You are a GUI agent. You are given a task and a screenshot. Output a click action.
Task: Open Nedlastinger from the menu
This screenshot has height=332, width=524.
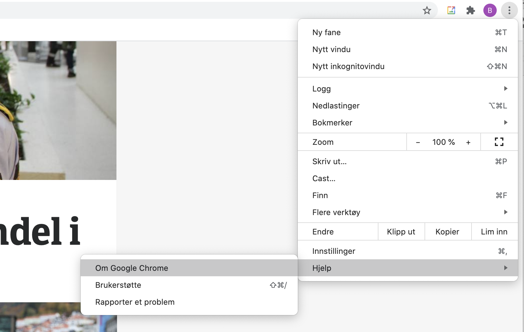336,105
